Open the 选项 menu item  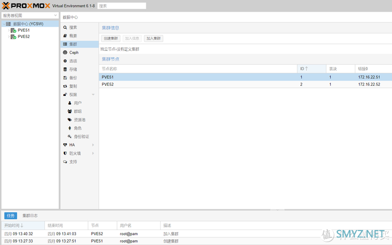[80, 61]
